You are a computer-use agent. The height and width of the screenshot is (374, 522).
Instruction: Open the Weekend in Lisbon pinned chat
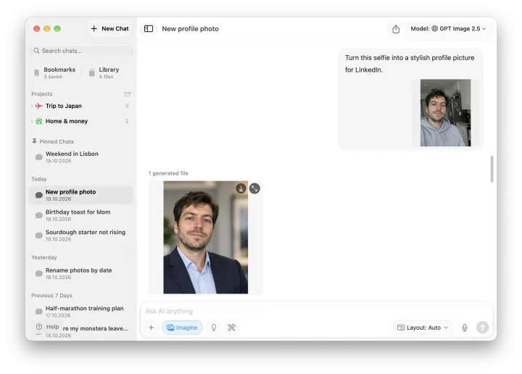pos(81,157)
